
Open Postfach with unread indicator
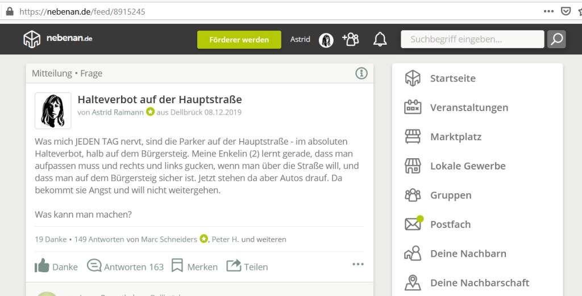(x=450, y=225)
